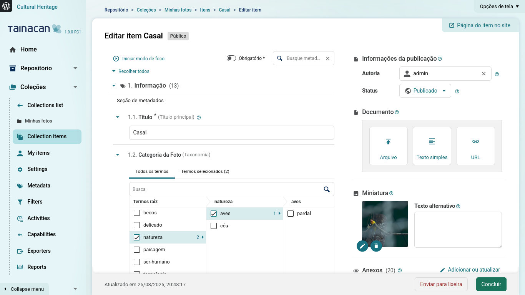Select the Arquivo upload option under Documento
The width and height of the screenshot is (525, 295).
[x=388, y=146]
